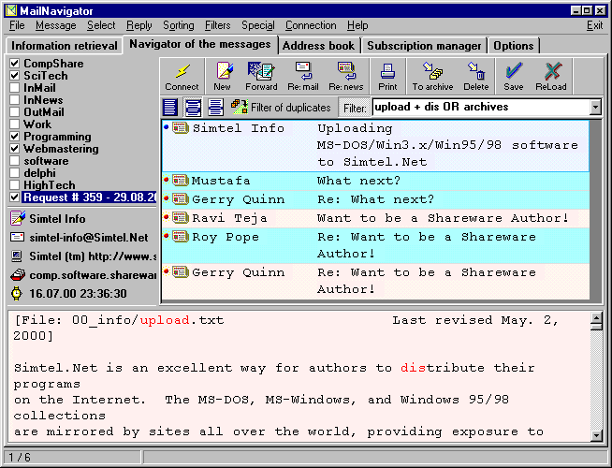612x468 pixels.
Task: Reply by mail using Re:mail
Action: click(x=302, y=76)
